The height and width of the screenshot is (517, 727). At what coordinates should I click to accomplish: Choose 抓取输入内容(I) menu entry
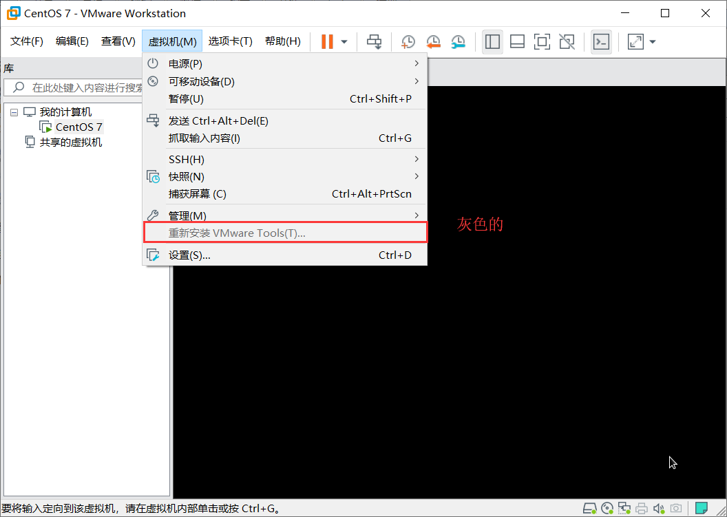tap(285, 138)
